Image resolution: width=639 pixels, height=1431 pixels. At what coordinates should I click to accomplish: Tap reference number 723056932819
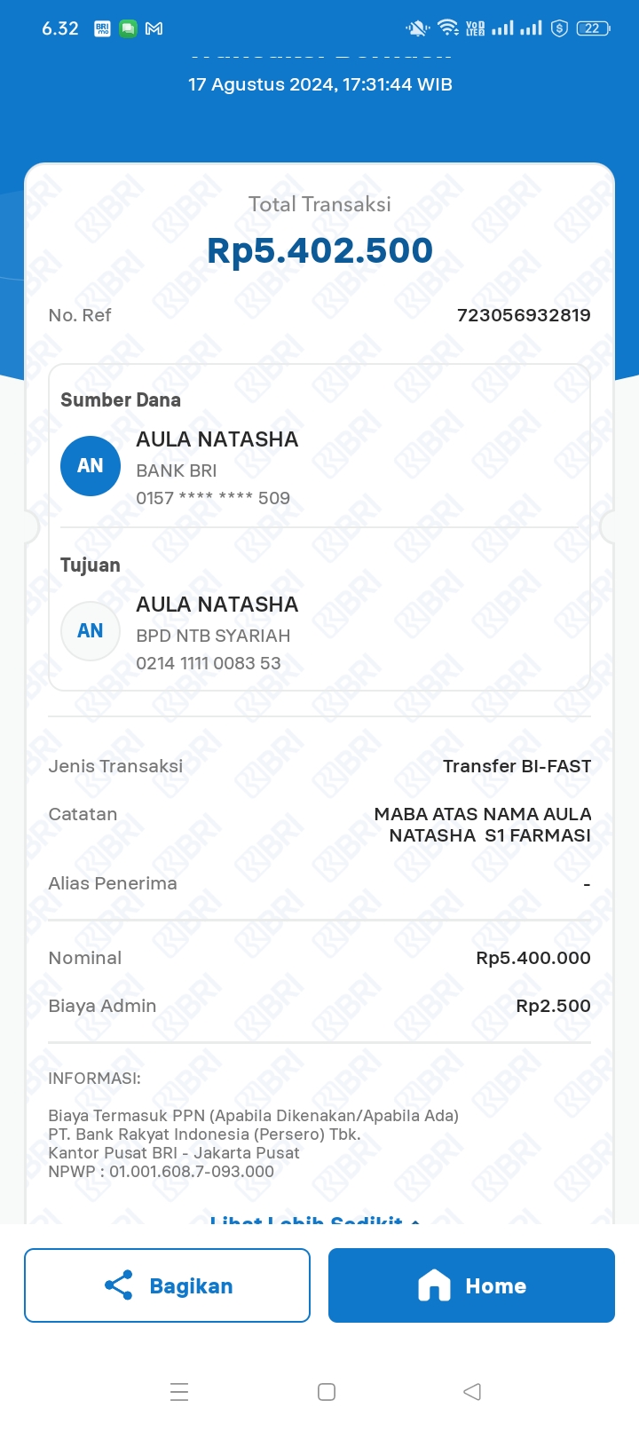(524, 315)
